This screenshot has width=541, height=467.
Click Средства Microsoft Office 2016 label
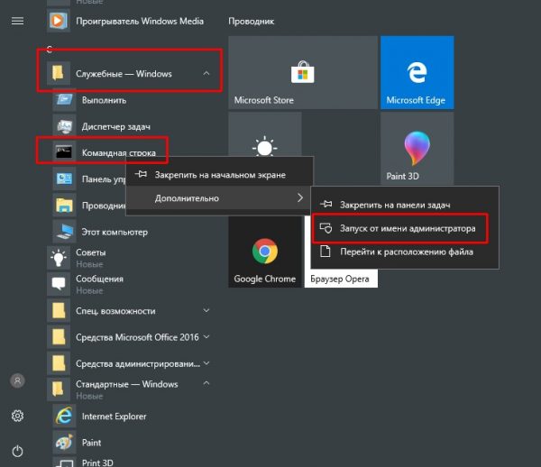click(137, 337)
